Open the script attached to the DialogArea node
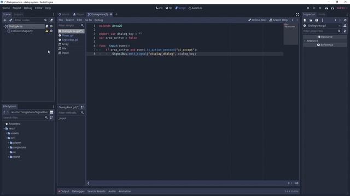 pyautogui.click(x=47, y=26)
